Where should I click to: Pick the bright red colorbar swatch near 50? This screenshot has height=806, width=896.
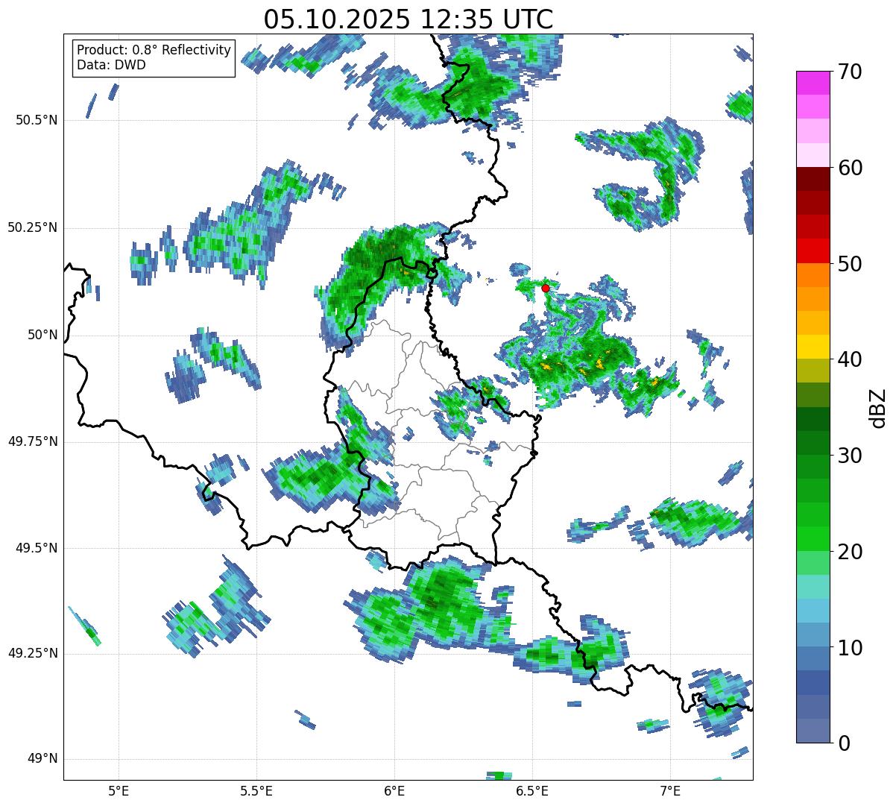coord(817,251)
